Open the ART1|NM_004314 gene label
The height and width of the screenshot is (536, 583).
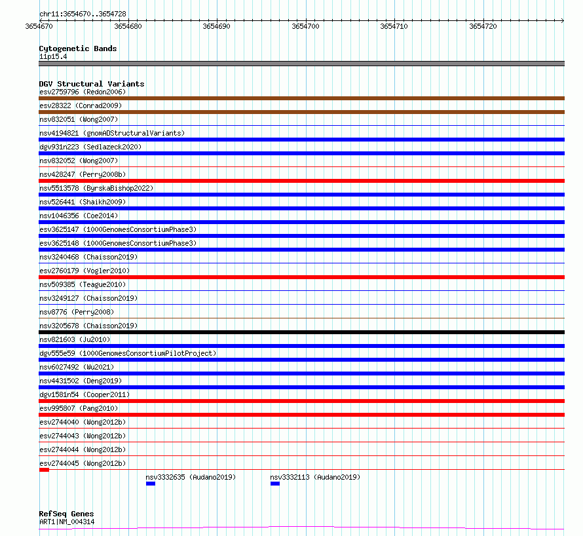[x=67, y=522]
